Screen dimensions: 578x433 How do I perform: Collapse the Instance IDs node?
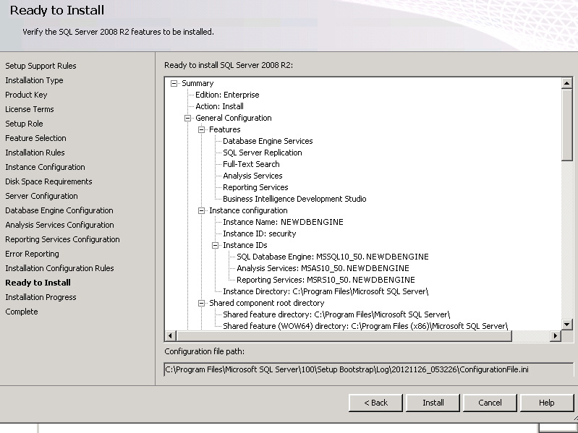click(216, 245)
